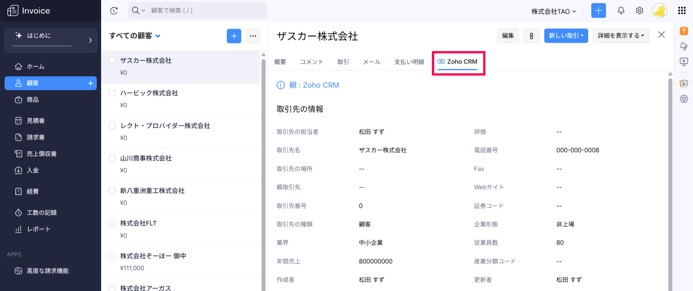Click the orange help question mark icon
Viewport: 693px width, 291px height.
(x=683, y=31)
